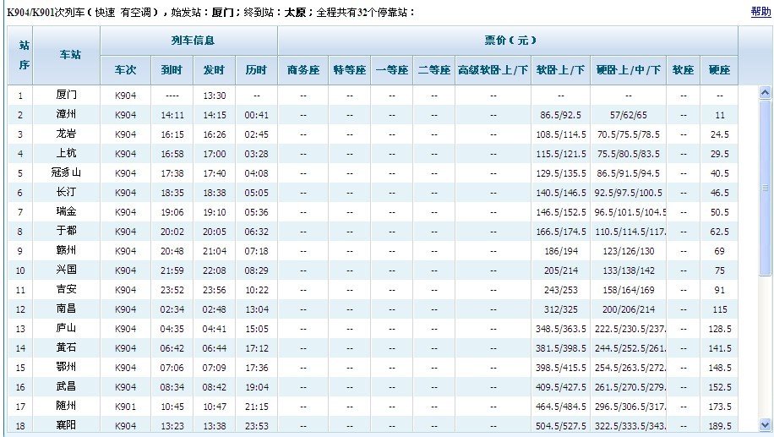Click hard seat price 62.5
The image size is (774, 437).
pos(719,232)
